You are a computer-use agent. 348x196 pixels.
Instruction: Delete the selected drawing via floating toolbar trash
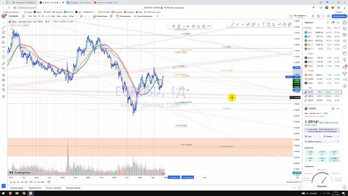[204, 26]
